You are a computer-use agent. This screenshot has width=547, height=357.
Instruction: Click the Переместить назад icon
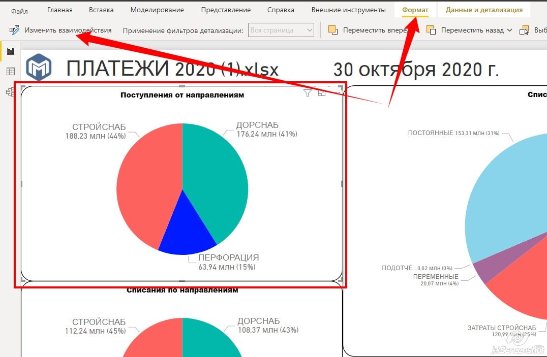[x=431, y=30]
